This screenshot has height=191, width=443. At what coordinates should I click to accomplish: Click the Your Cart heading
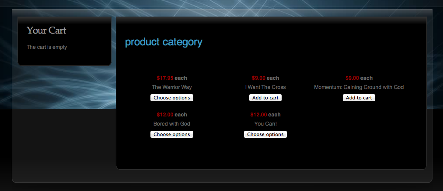pyautogui.click(x=46, y=31)
